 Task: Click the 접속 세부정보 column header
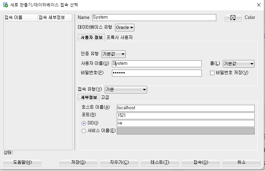click(55, 18)
